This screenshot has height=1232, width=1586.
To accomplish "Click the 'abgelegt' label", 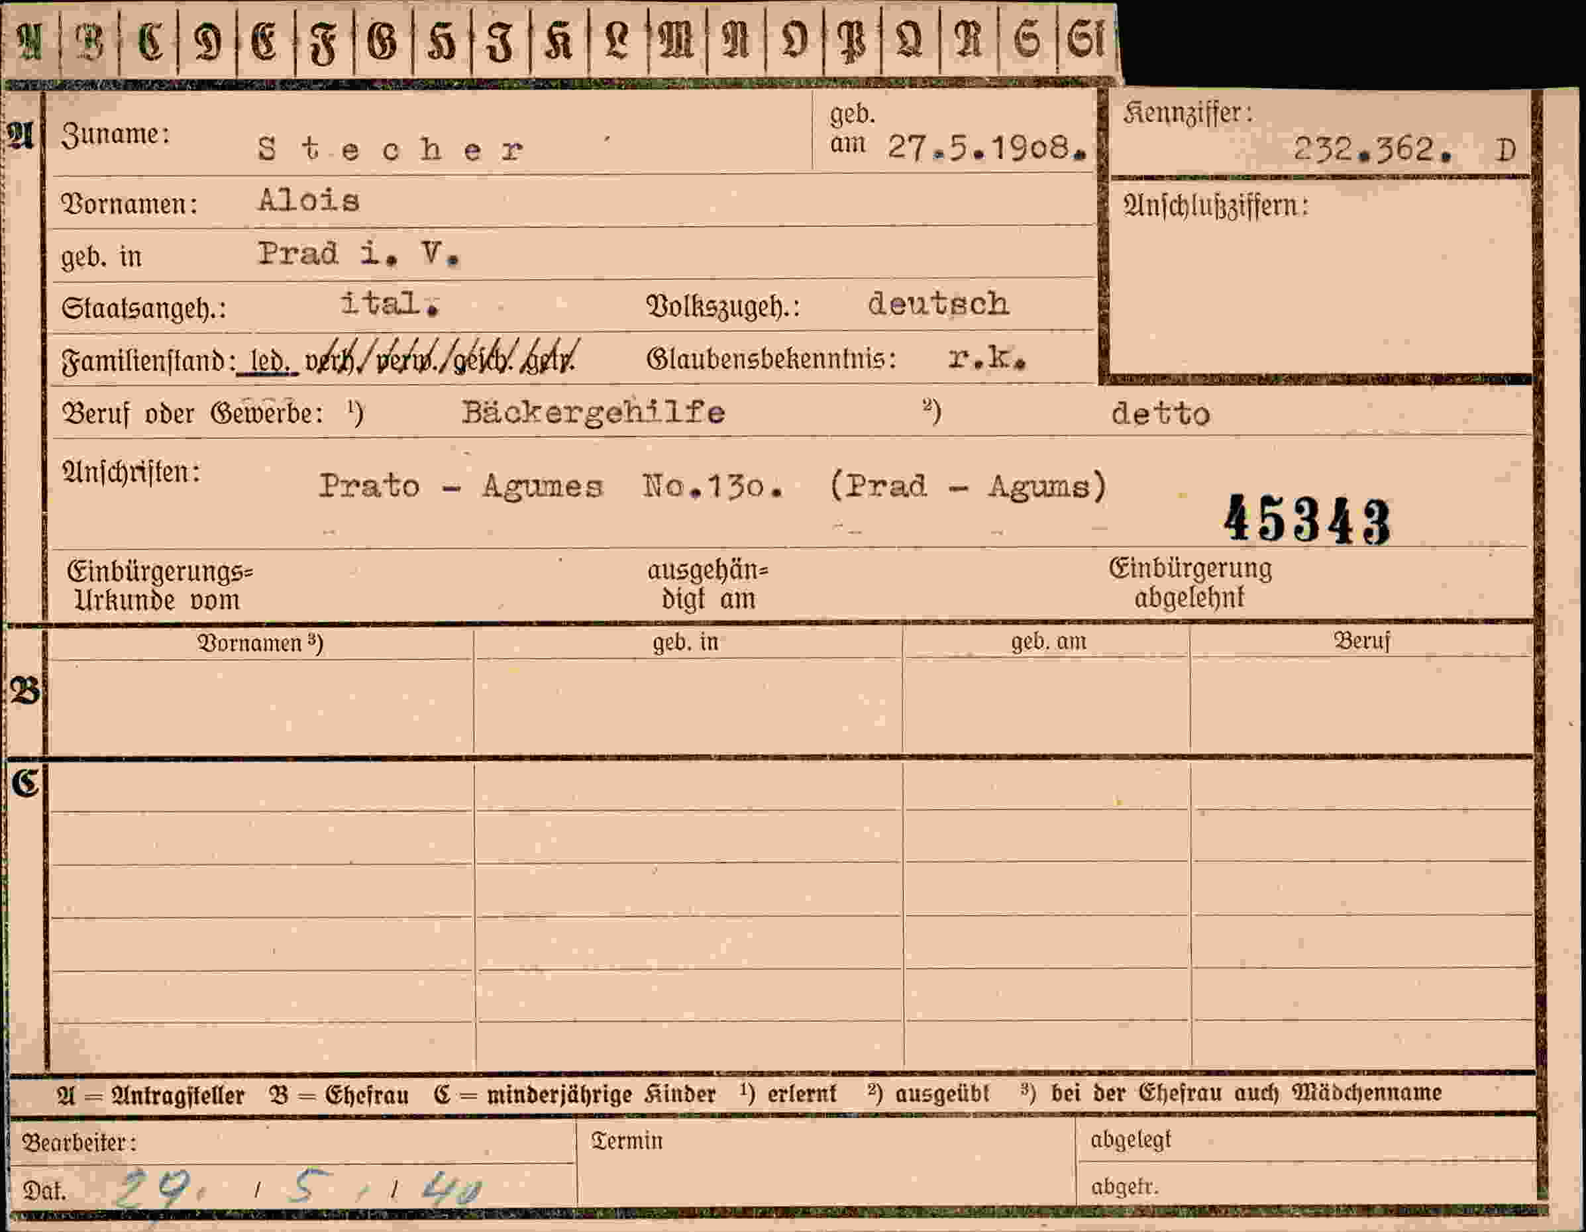I will pos(1131,1141).
